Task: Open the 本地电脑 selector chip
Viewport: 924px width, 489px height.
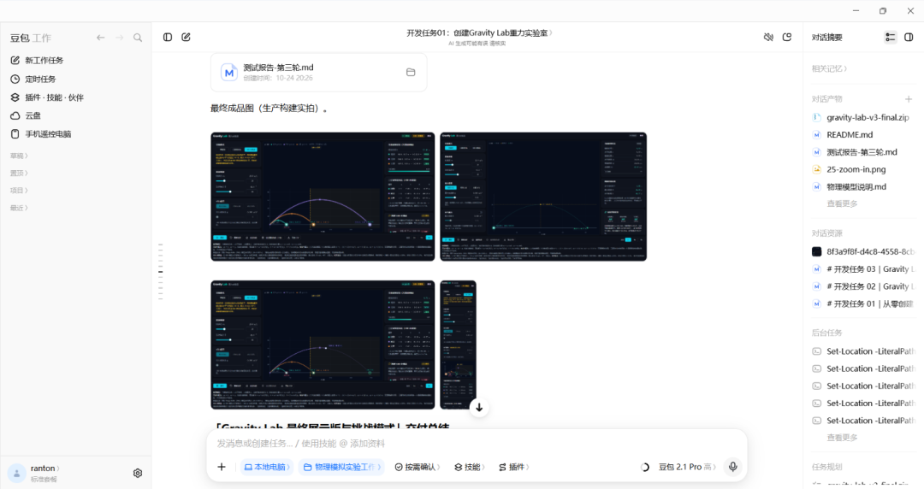Action: pos(267,467)
